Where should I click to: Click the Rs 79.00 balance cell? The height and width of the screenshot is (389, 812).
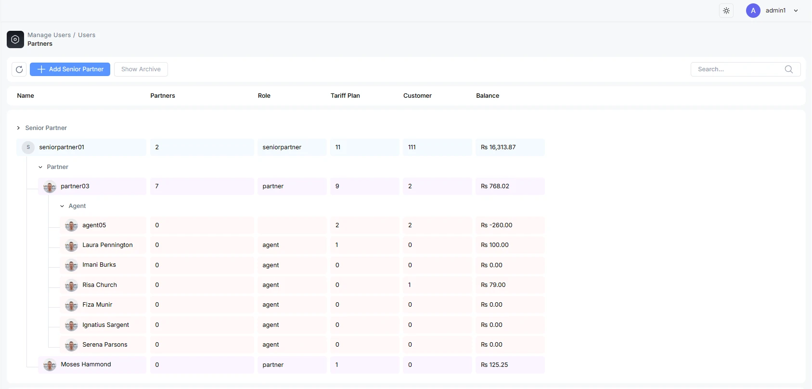(510, 285)
